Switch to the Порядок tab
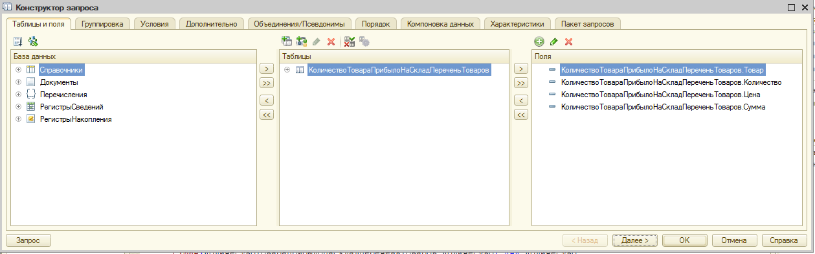Image resolution: width=815 pixels, height=254 pixels. pos(376,24)
